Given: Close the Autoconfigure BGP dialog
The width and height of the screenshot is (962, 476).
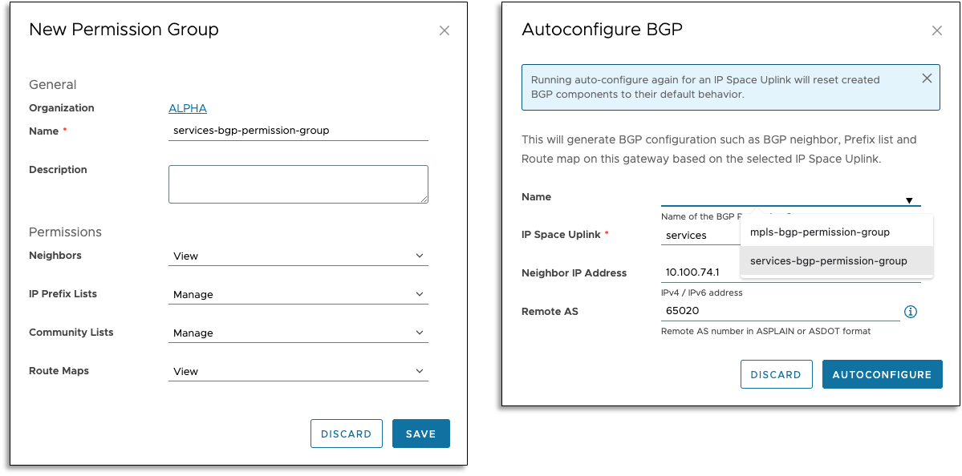Looking at the screenshot, I should click(x=936, y=31).
